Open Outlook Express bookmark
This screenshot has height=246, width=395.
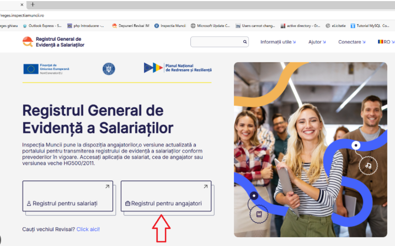point(42,26)
